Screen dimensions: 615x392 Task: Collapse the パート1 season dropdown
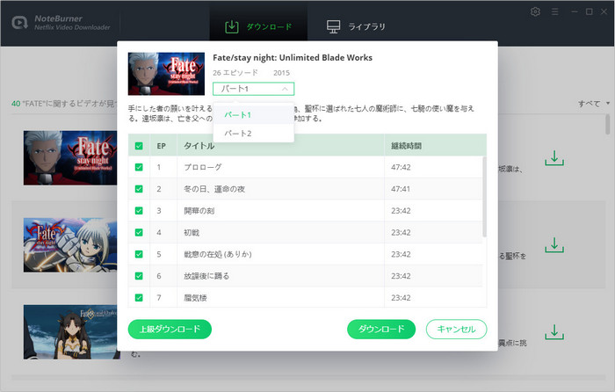point(253,89)
